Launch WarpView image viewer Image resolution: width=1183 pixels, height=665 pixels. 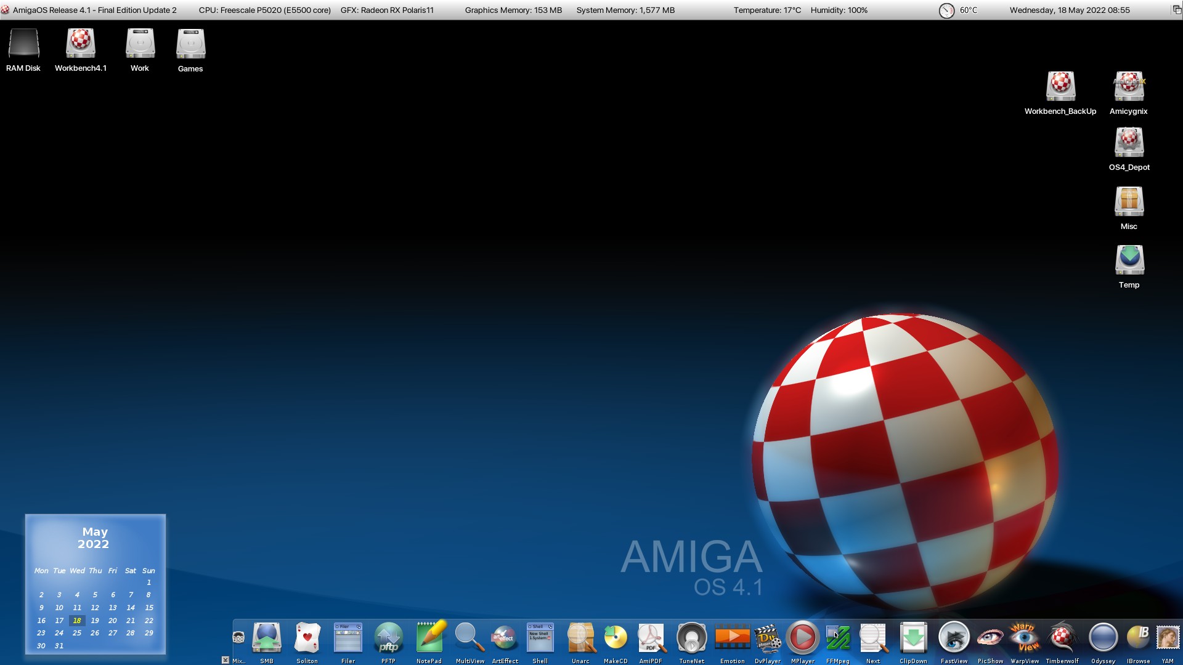coord(1025,639)
